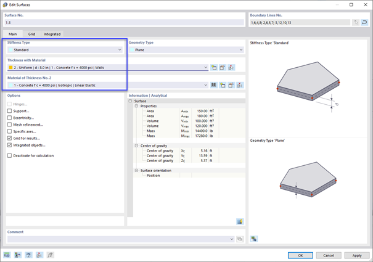Image resolution: width=373 pixels, height=262 pixels.
Task: Check the Specific axes box
Action: coord(9,131)
